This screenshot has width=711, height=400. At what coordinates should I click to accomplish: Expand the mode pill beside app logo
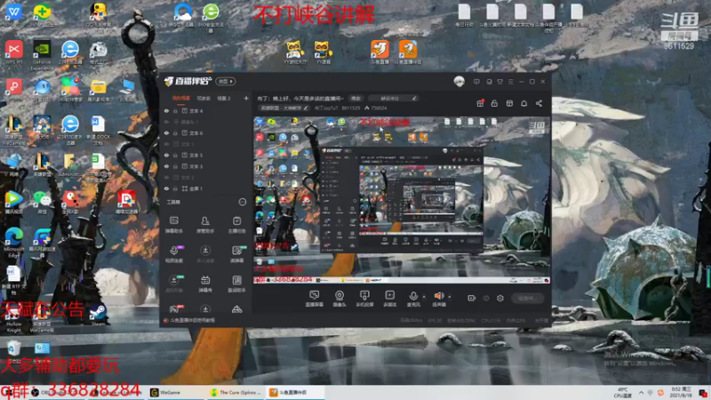[226, 82]
